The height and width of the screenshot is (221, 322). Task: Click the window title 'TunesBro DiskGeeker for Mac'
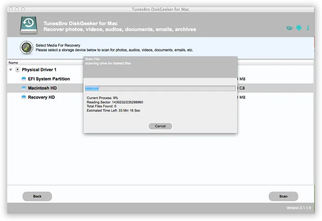[160, 10]
